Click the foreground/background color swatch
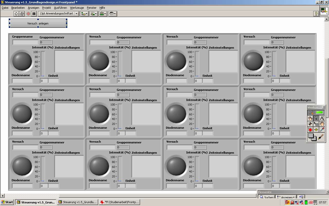Image resolution: width=329 pixels, height=206 pixels. point(312,137)
